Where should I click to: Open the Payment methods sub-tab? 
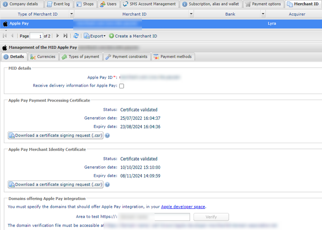173,57
